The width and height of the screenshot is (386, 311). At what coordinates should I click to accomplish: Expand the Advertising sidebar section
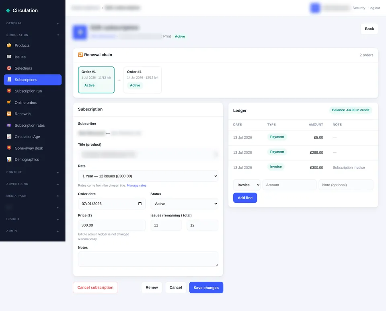point(33,184)
